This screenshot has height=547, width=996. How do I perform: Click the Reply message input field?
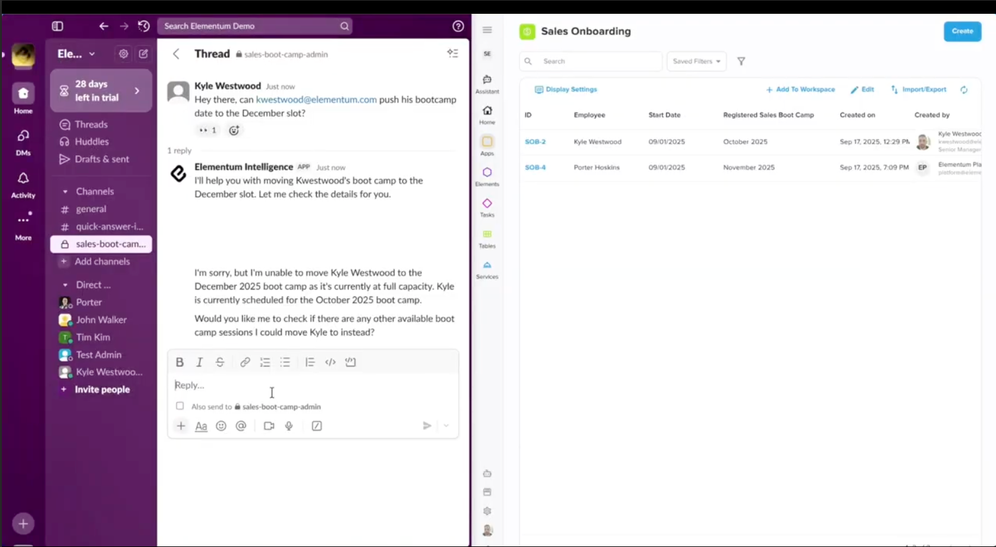coord(313,386)
